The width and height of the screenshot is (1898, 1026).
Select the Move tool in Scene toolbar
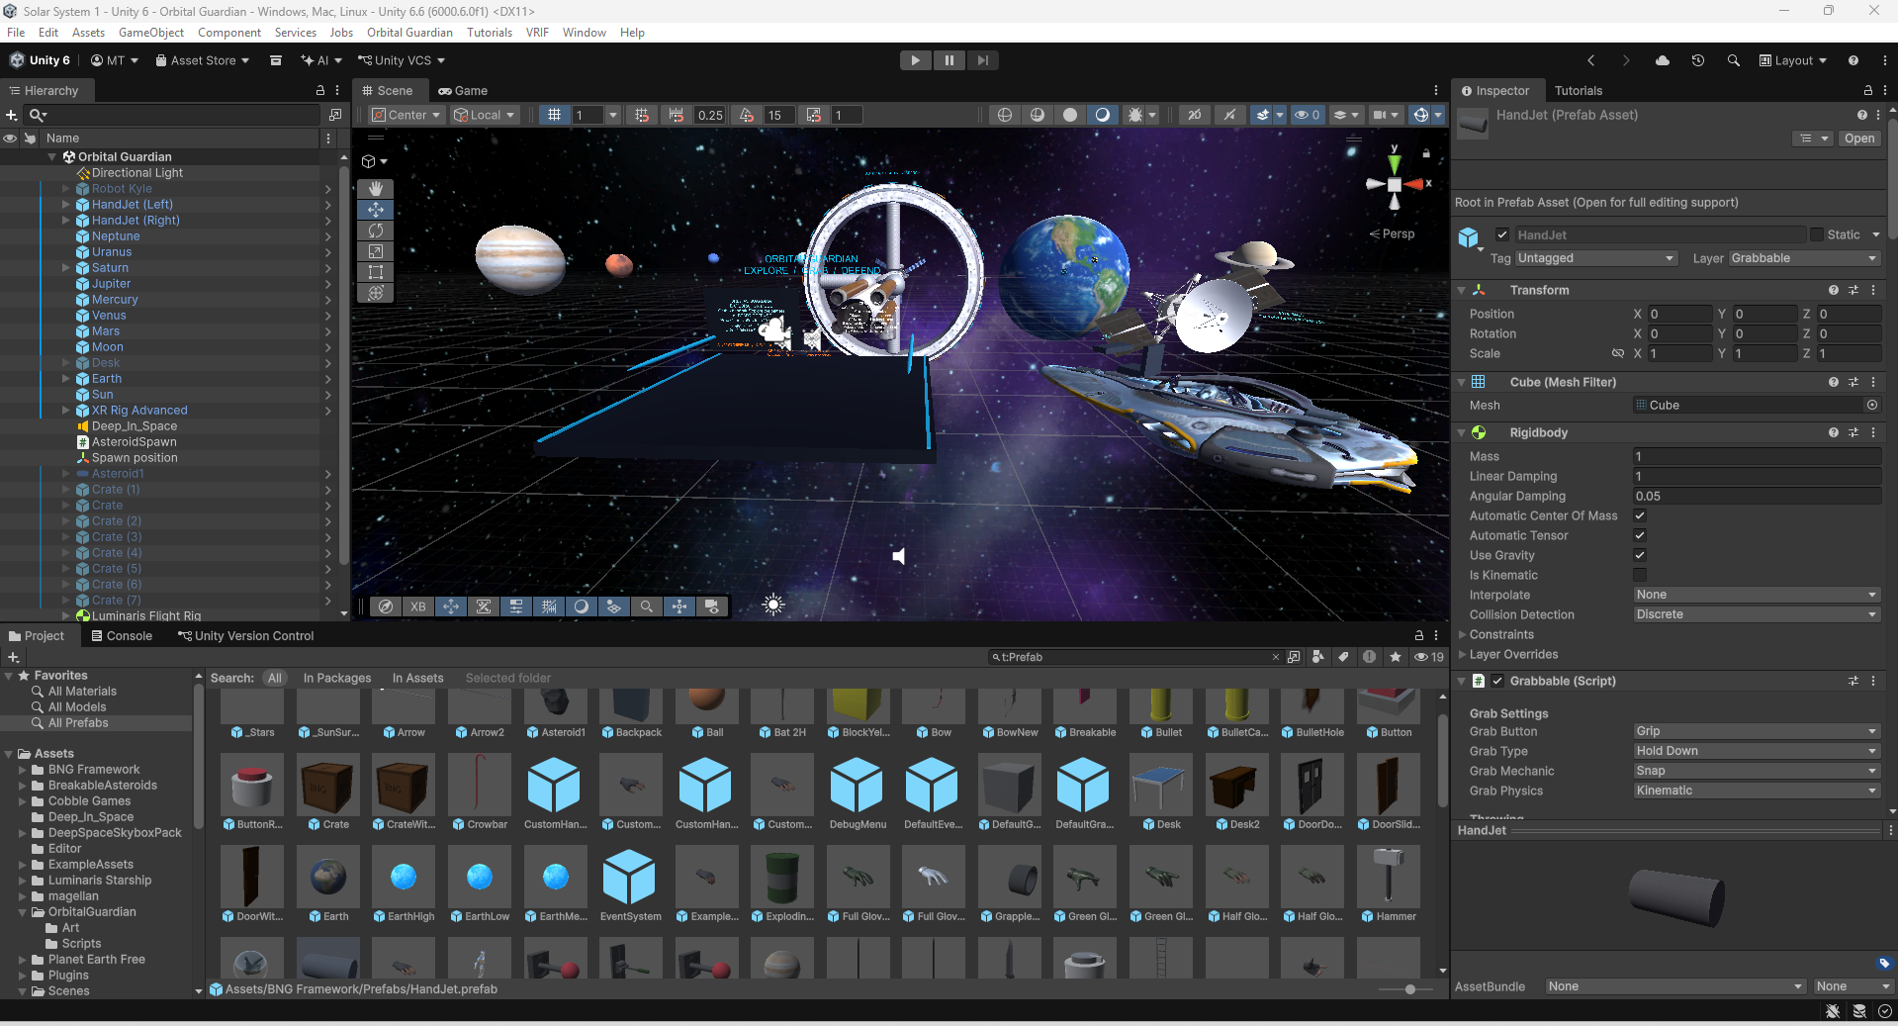click(376, 210)
